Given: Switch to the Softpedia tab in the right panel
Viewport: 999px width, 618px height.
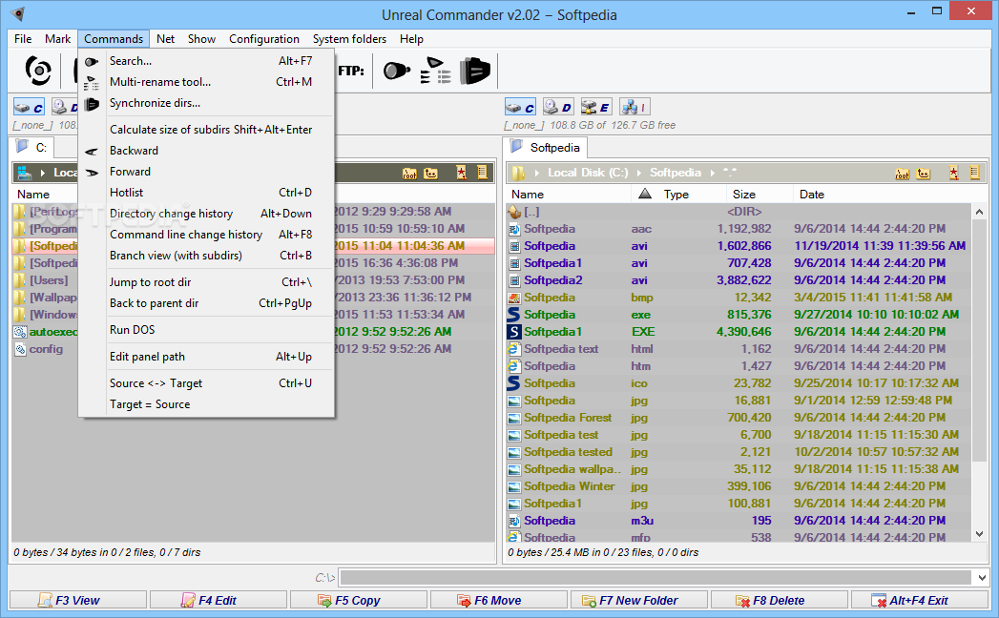Looking at the screenshot, I should 546,148.
